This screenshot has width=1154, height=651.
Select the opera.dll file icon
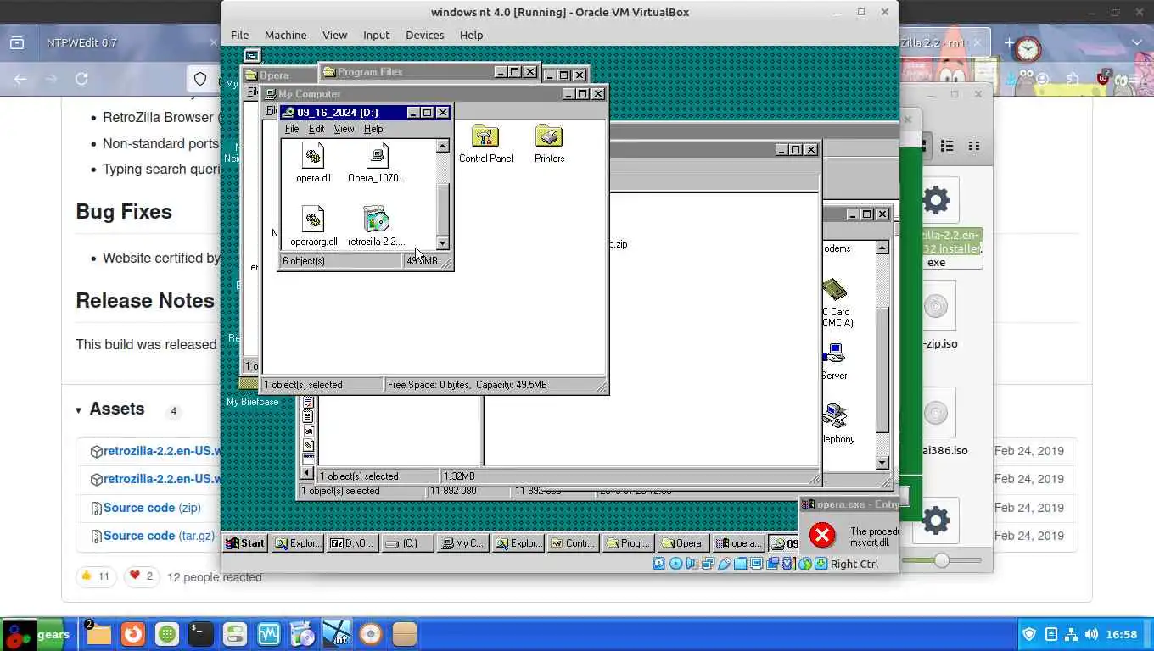coord(313,156)
